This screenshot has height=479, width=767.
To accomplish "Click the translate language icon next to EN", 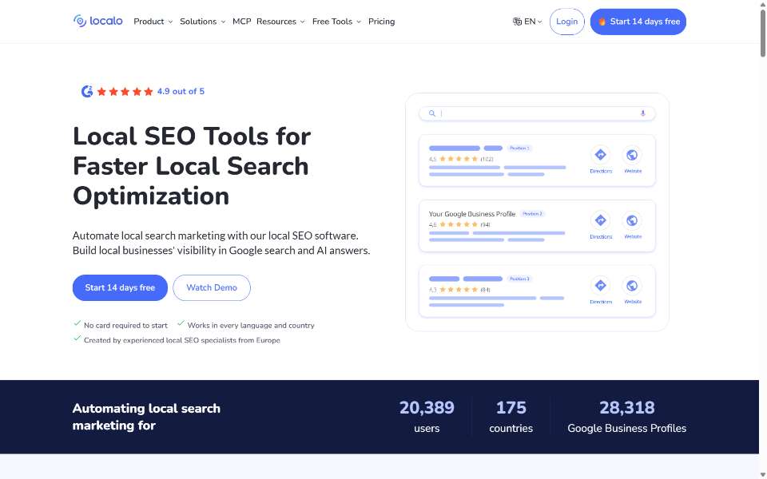I will (x=517, y=22).
